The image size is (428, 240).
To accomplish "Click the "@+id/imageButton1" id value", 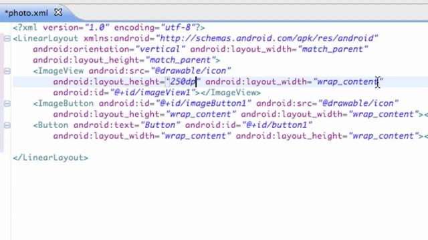I will (x=203, y=103).
